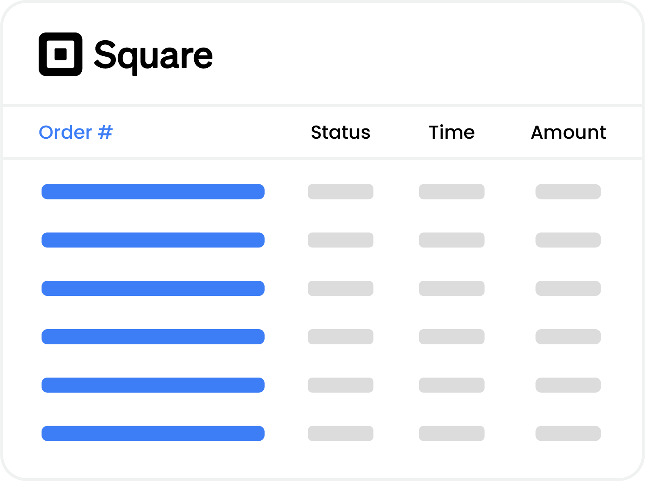The width and height of the screenshot is (645, 481).
Task: Select the Status column header
Action: 341,132
